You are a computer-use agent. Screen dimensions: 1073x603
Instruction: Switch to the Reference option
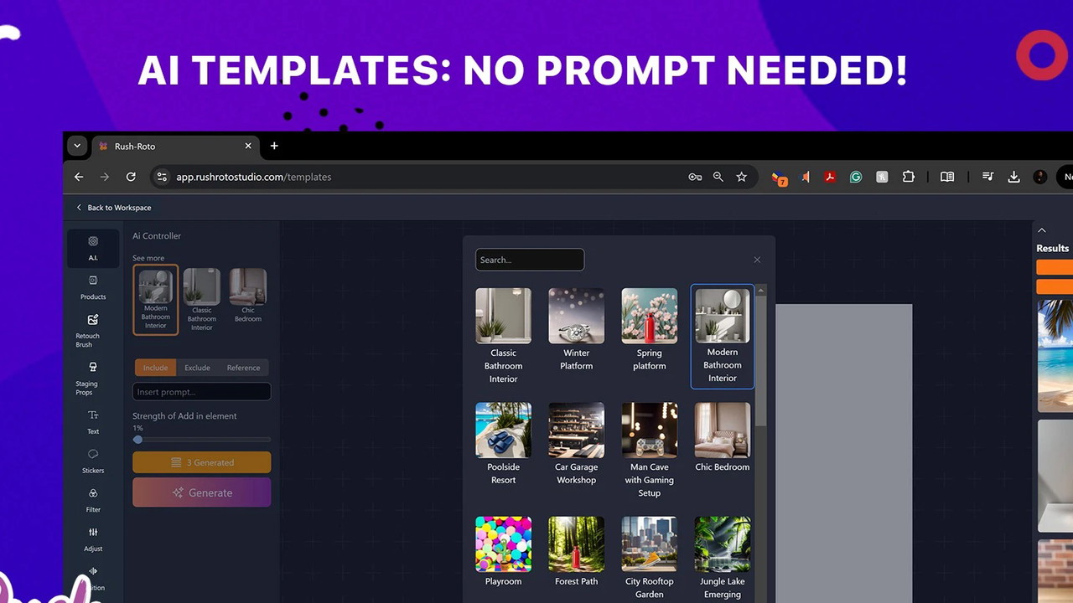pos(243,368)
